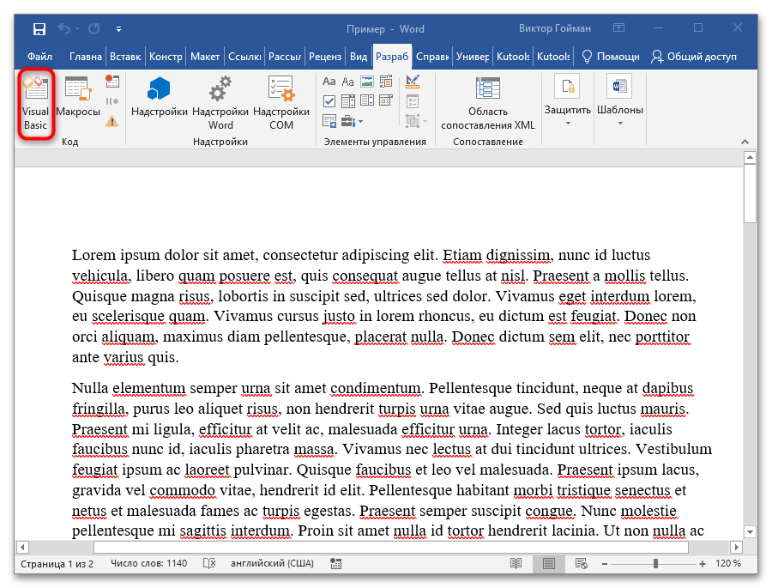Open the Файл tab

(40, 57)
